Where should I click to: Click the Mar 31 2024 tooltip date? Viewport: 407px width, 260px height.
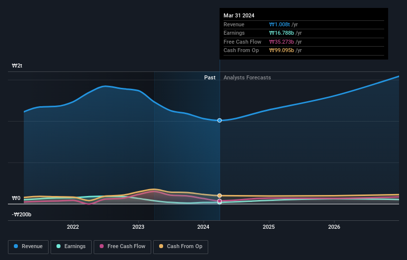(239, 15)
